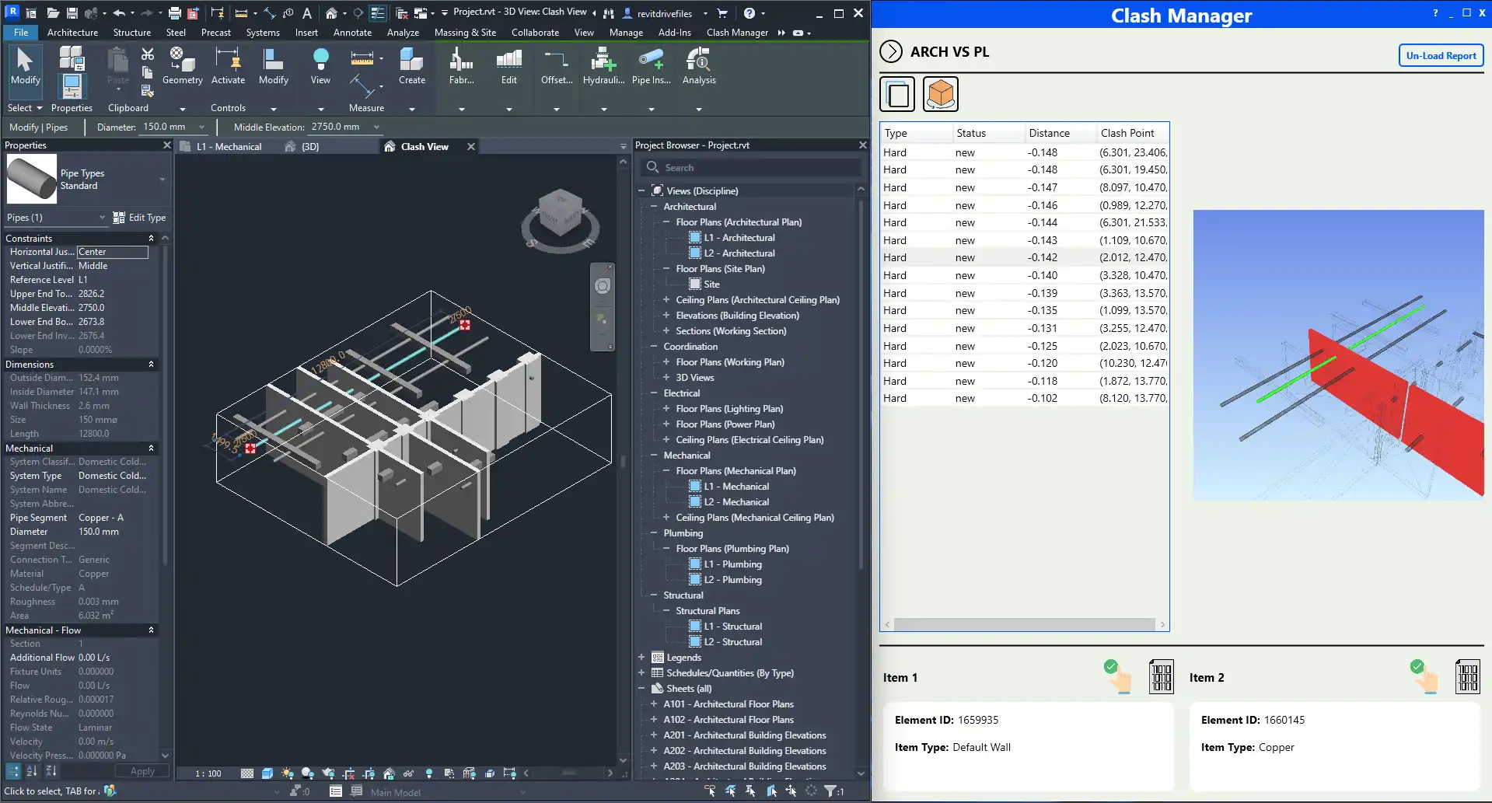Open the Analysis ribbon tool
The height and width of the screenshot is (803, 1492).
point(698,65)
